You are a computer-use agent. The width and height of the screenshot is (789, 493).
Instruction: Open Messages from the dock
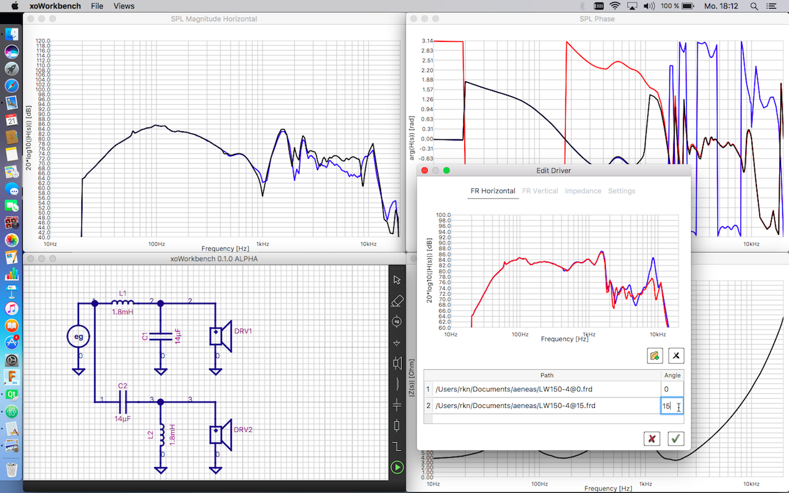click(x=12, y=189)
